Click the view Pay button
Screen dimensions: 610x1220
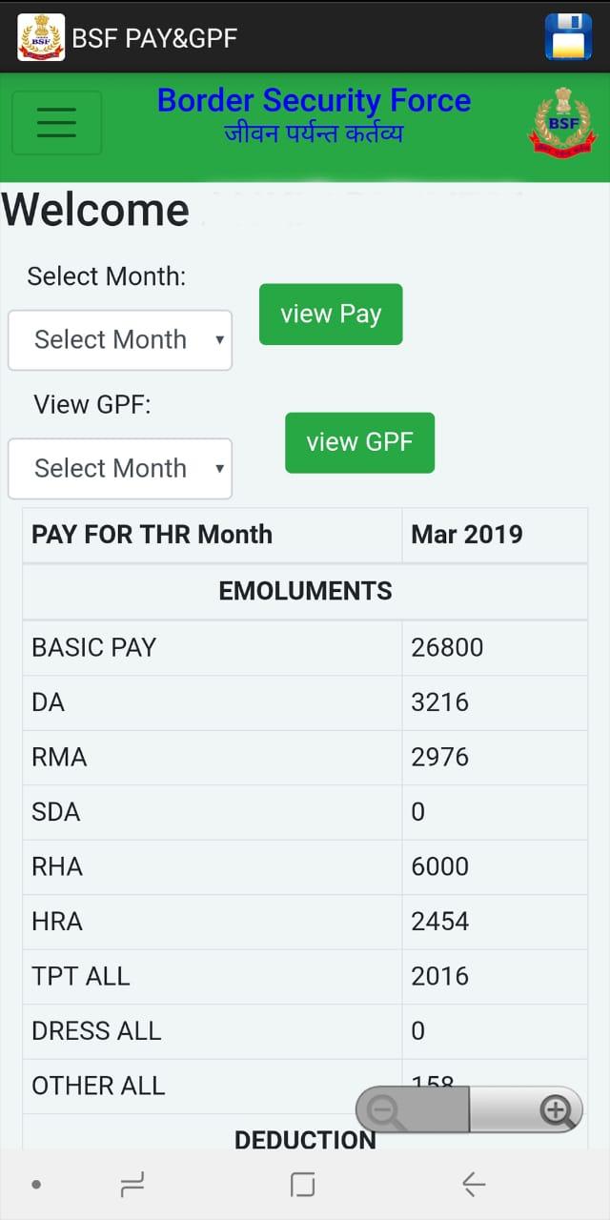(x=331, y=315)
